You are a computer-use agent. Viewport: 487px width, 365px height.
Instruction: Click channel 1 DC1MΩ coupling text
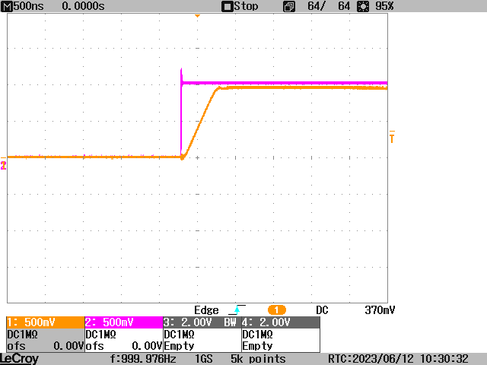pos(22,335)
